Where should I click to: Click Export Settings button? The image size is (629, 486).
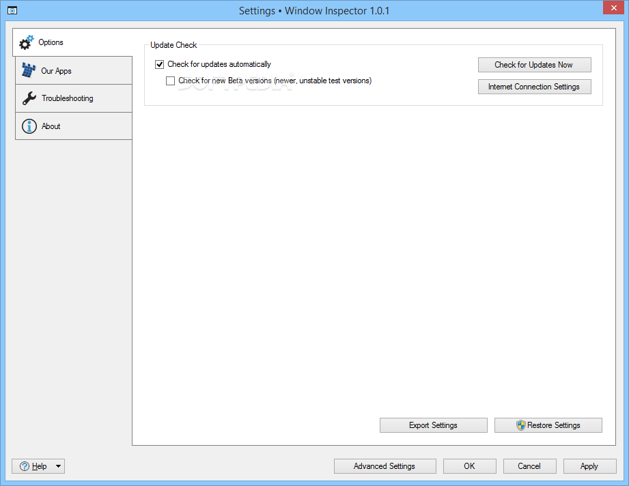click(433, 425)
